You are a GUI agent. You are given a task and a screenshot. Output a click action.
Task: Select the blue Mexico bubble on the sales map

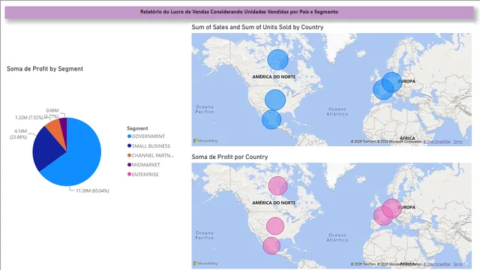271,119
